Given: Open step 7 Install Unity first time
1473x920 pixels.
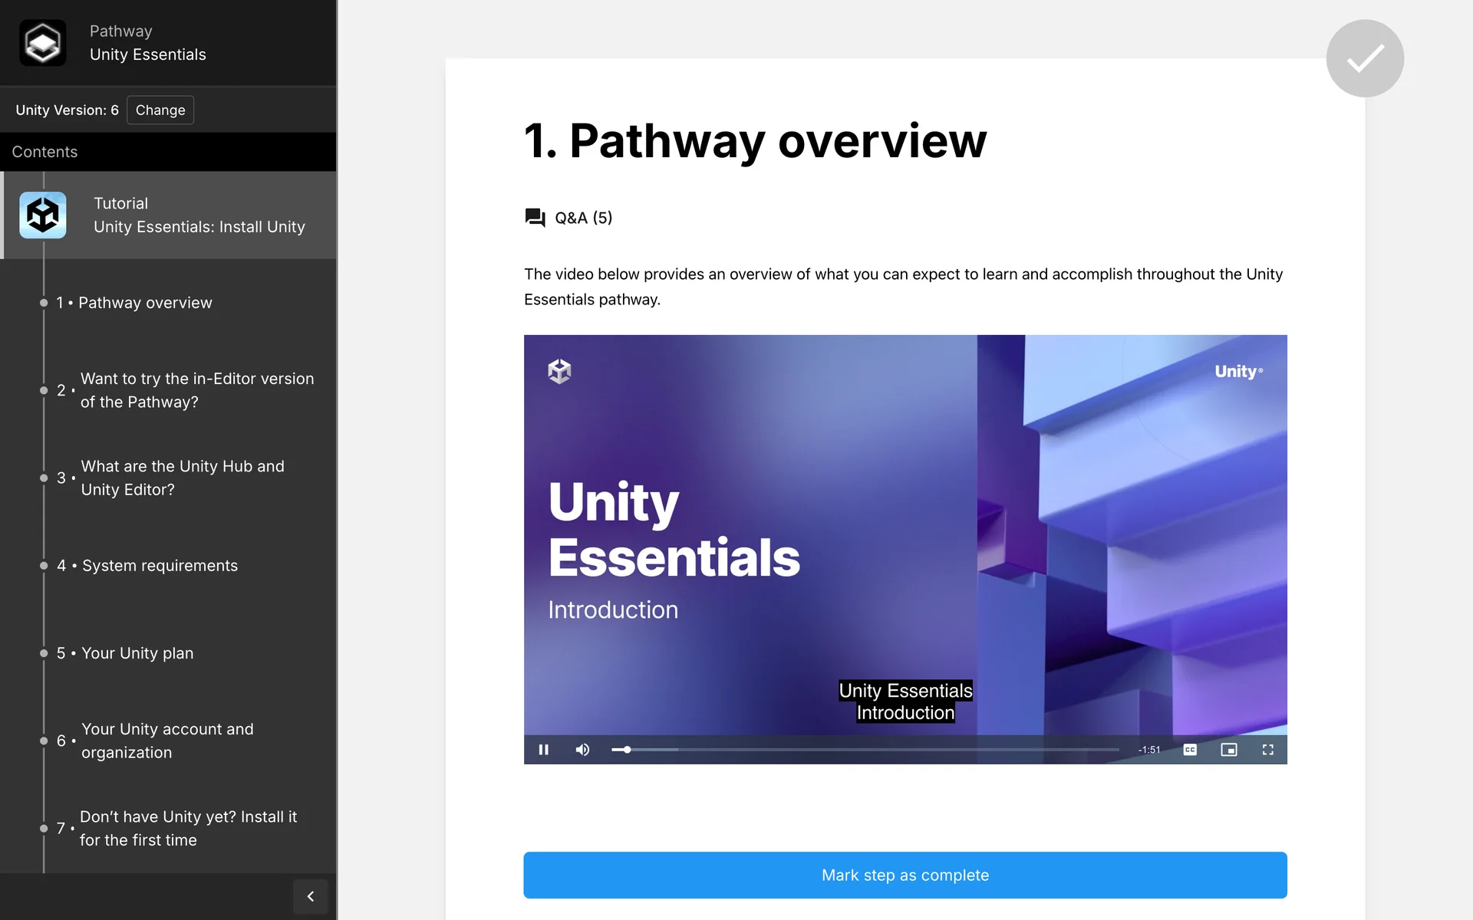Looking at the screenshot, I should (188, 828).
